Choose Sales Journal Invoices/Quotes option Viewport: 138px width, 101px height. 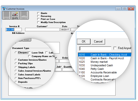coord(16,71)
